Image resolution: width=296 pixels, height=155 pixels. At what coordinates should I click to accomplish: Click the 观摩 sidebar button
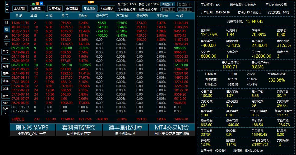(6, 108)
